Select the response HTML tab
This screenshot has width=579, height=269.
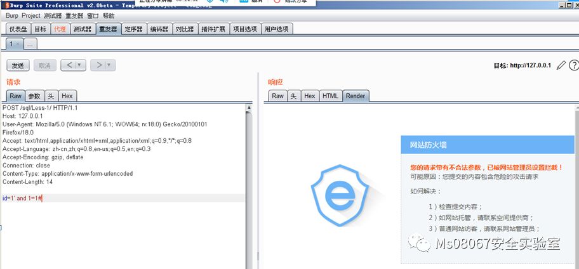(330, 96)
